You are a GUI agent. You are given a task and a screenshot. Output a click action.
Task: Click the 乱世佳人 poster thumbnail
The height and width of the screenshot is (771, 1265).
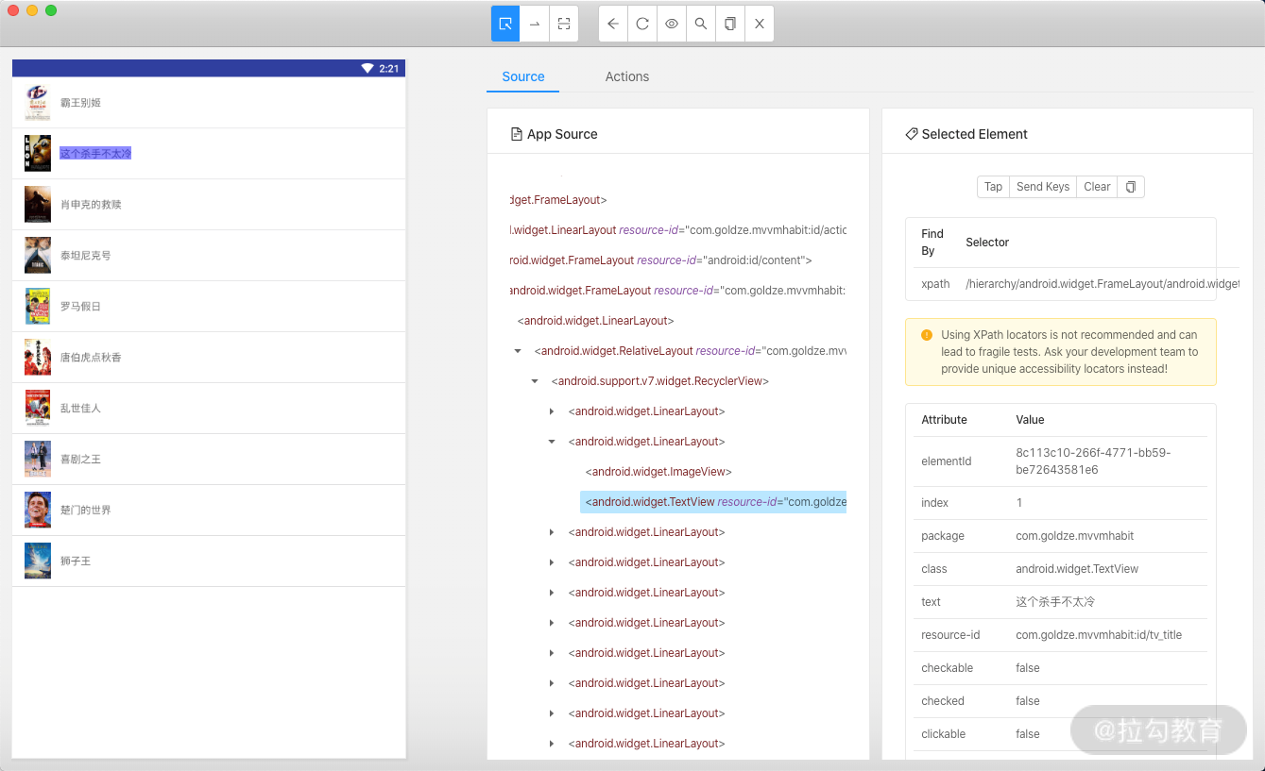pos(38,409)
